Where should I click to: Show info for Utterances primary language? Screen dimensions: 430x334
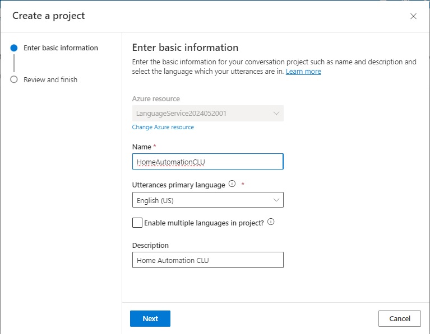tap(232, 184)
